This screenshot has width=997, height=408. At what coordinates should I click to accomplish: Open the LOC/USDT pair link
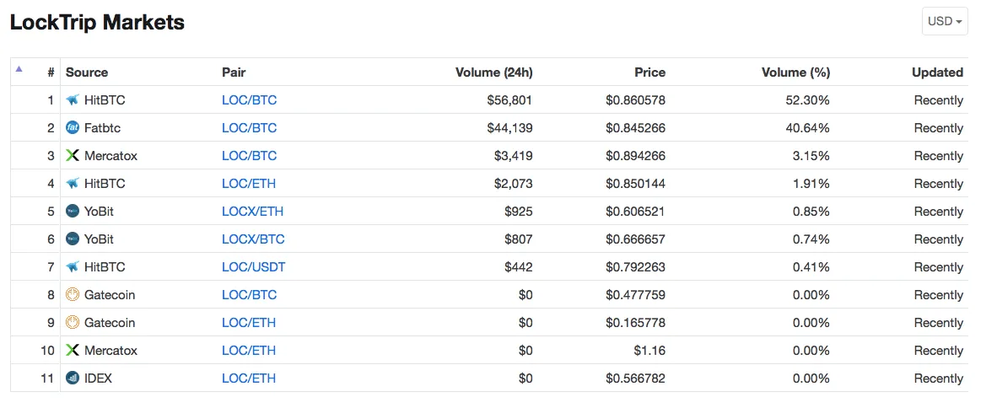coord(254,267)
